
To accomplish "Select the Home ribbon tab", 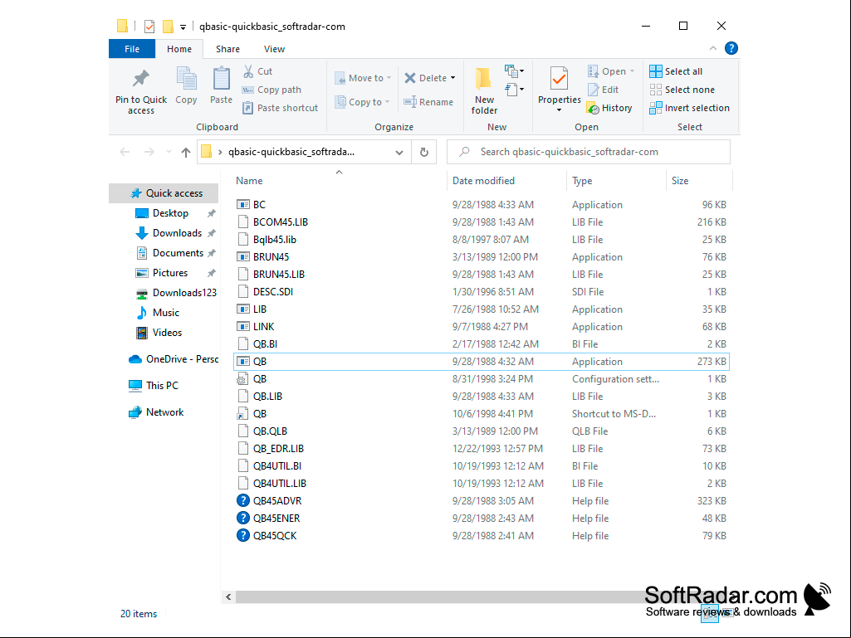I will click(179, 49).
